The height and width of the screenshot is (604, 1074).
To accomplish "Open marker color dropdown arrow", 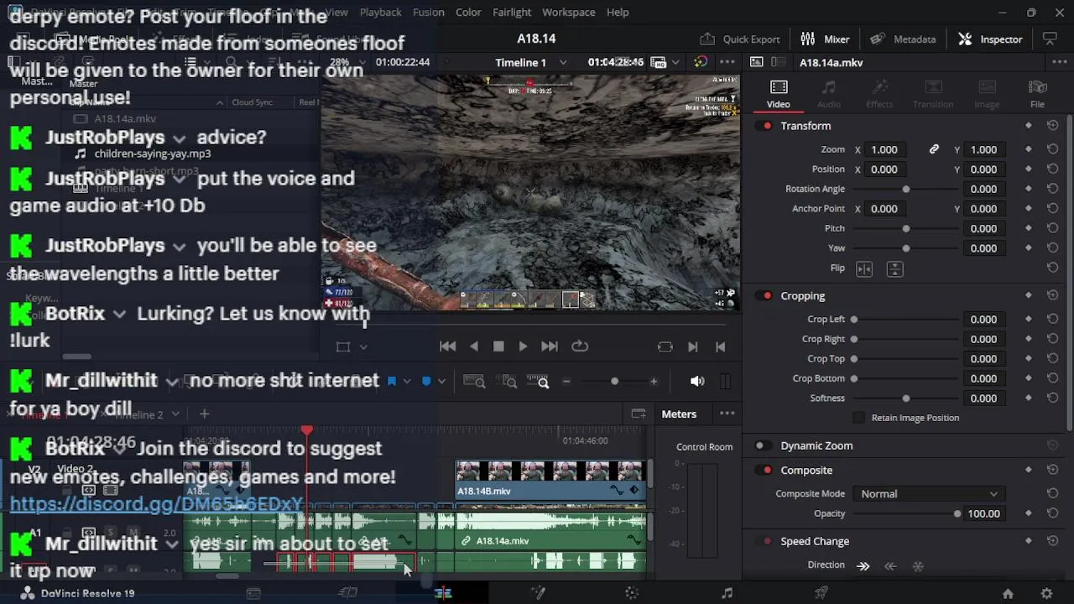I will [x=441, y=381].
